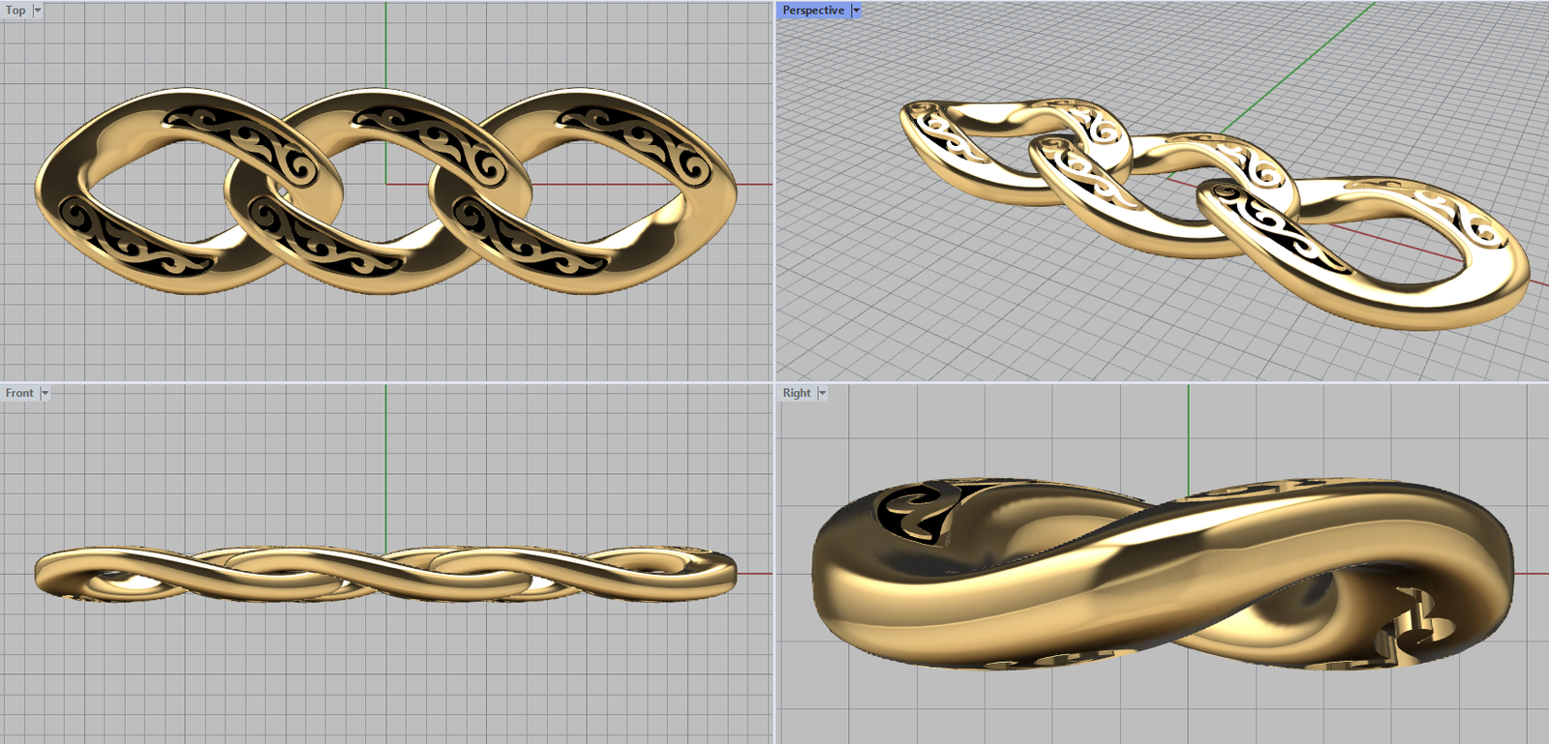Open the Front viewport dropdown arrow
Viewport: 1549px width, 744px height.
[45, 394]
